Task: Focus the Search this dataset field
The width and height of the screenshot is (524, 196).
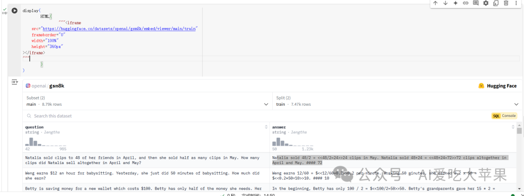Action: [x=254, y=116]
